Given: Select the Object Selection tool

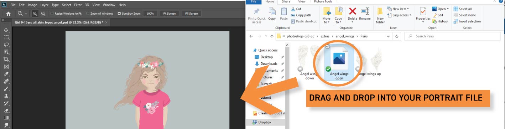Looking at the screenshot, I should [x=6, y=52].
